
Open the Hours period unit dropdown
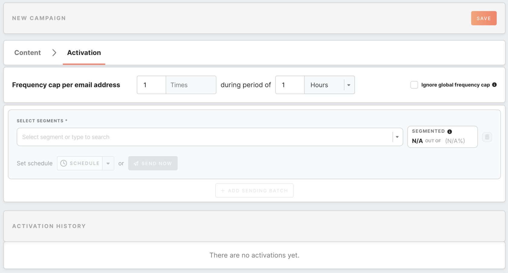329,85
